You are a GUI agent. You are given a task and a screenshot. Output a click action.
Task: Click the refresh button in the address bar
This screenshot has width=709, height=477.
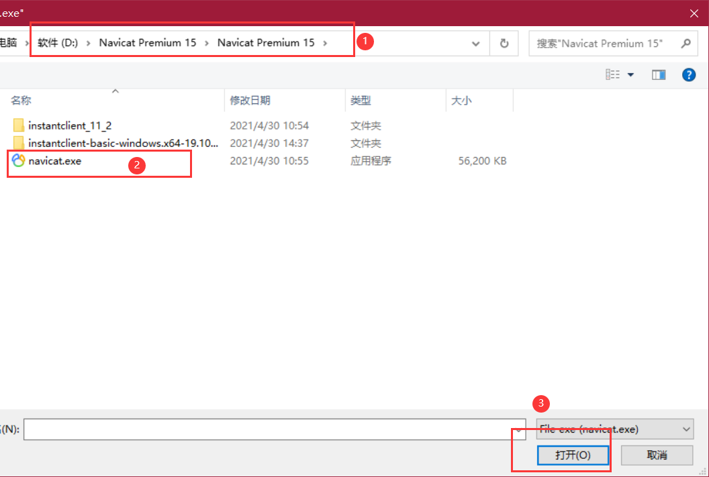click(x=504, y=43)
